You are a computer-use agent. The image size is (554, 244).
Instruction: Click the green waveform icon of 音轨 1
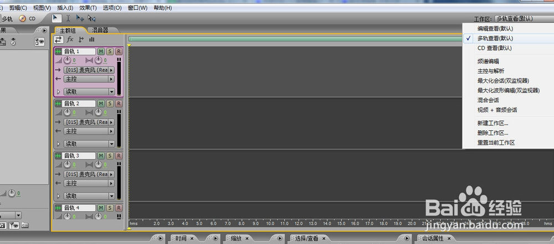click(58, 51)
